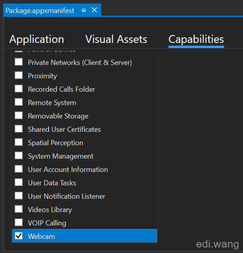
Task: Enable User Notification Listener checkbox
Action: coord(19,196)
